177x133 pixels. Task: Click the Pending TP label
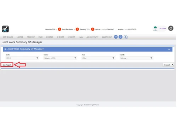(85, 29)
